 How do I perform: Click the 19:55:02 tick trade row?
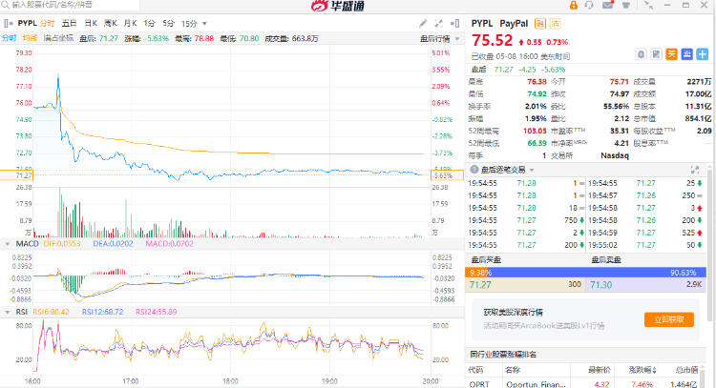645,245
